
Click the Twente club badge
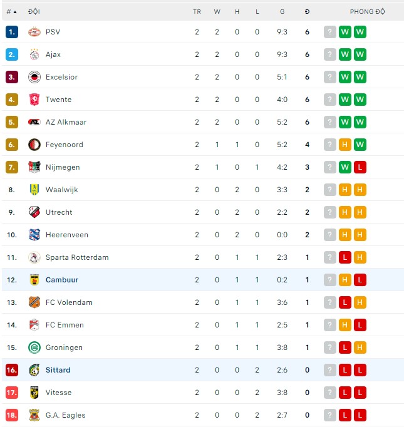(34, 100)
